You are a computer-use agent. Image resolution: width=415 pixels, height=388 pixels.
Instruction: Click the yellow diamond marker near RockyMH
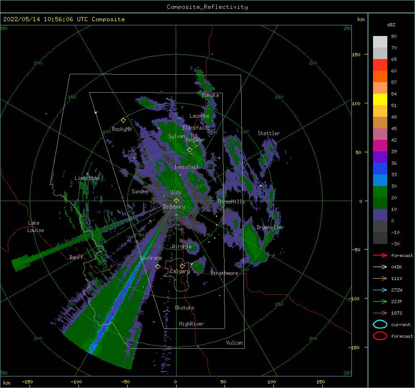(123, 120)
